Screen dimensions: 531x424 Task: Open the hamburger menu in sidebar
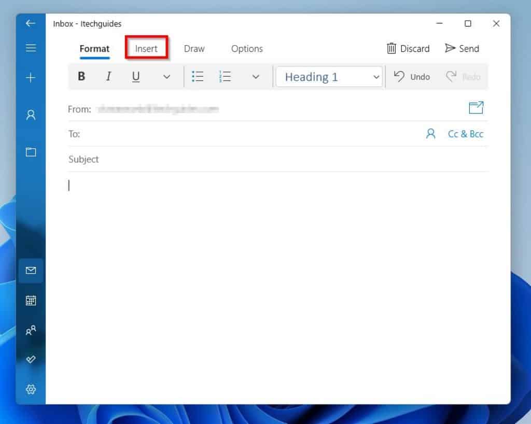tap(31, 48)
